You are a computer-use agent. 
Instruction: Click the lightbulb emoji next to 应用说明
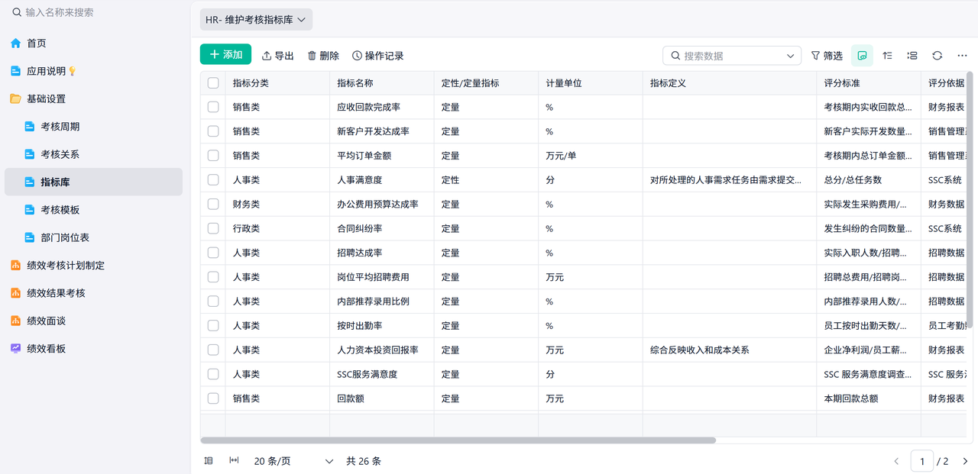point(73,71)
